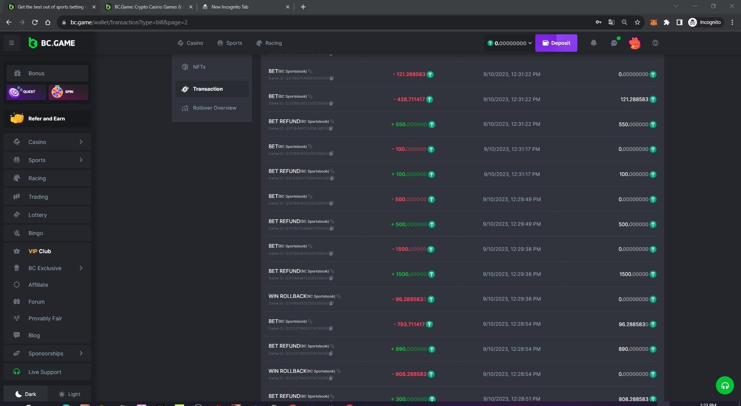The image size is (741, 406).
Task: Click the translate page icon
Action: 611,22
